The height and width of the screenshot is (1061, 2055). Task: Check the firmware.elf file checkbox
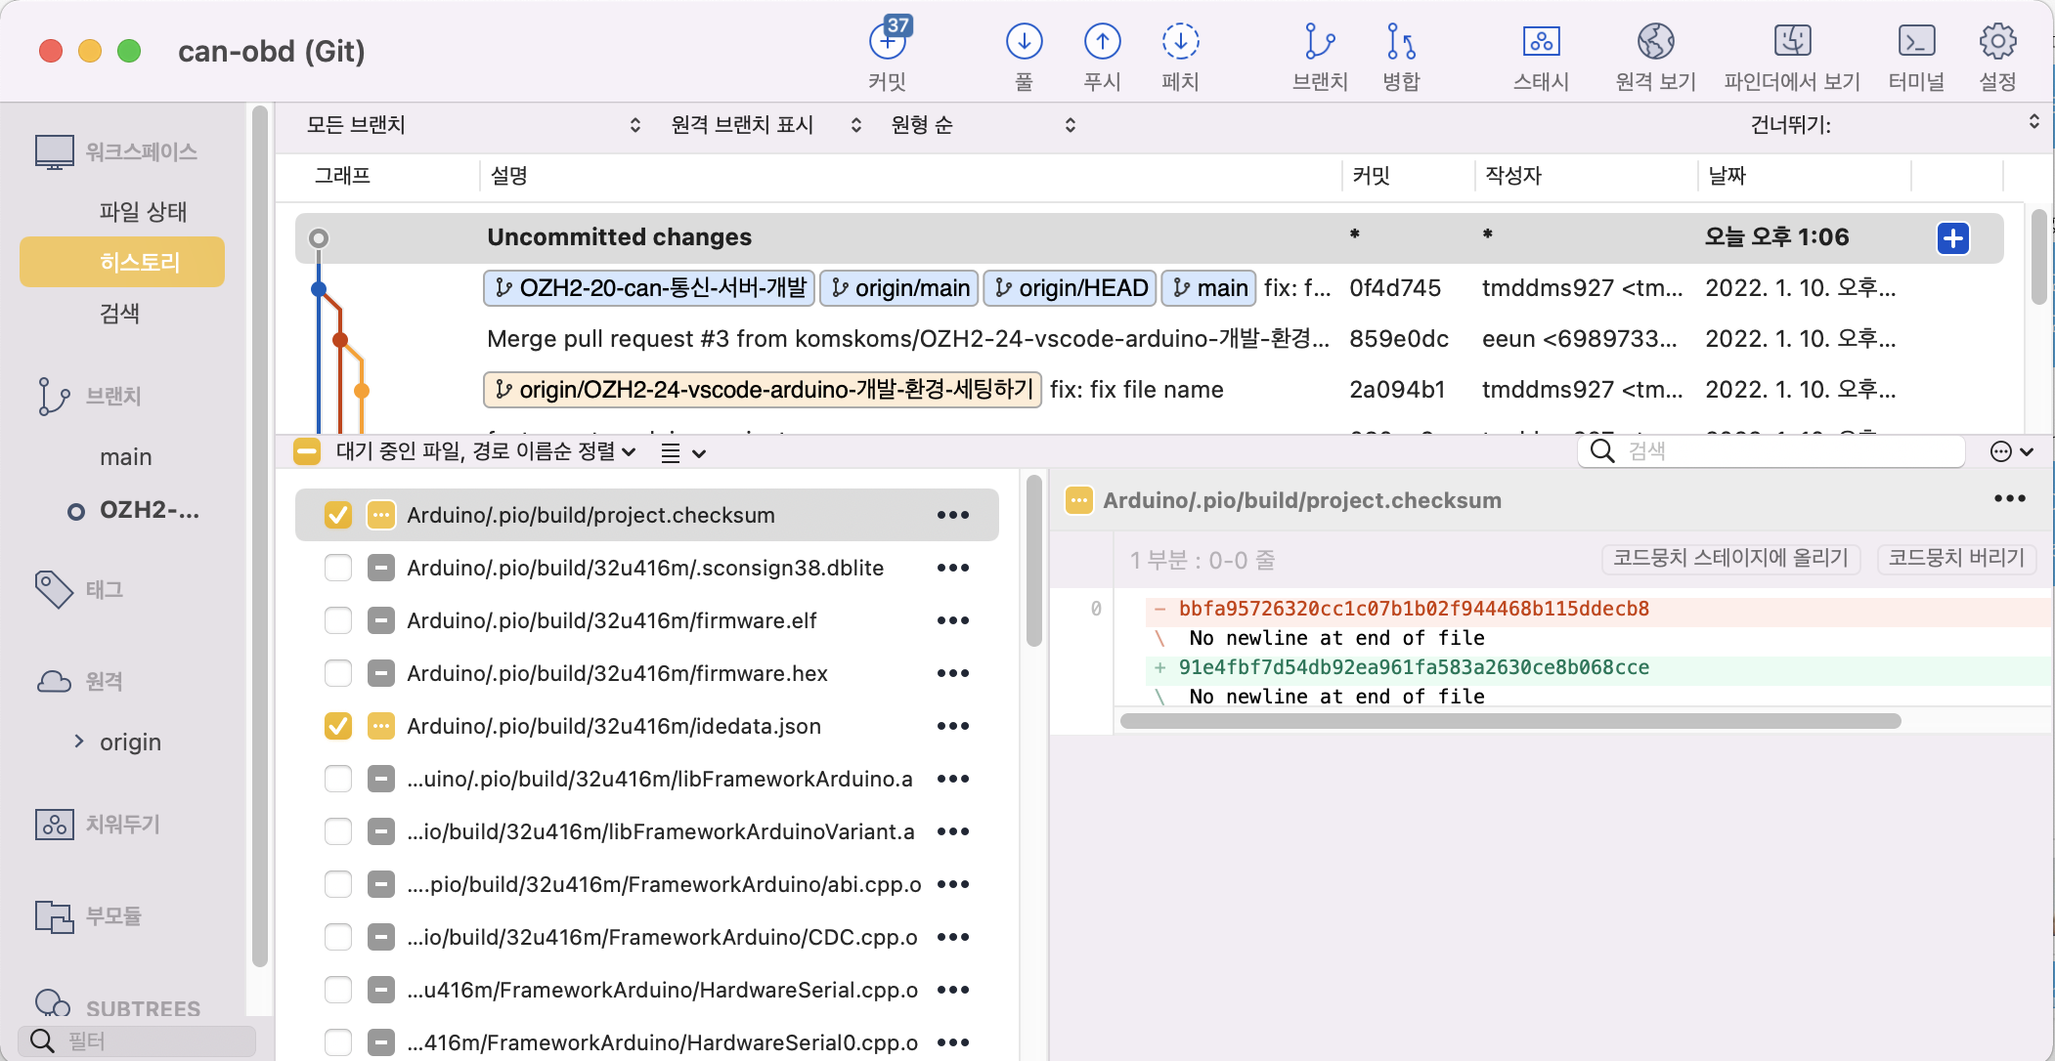(338, 620)
